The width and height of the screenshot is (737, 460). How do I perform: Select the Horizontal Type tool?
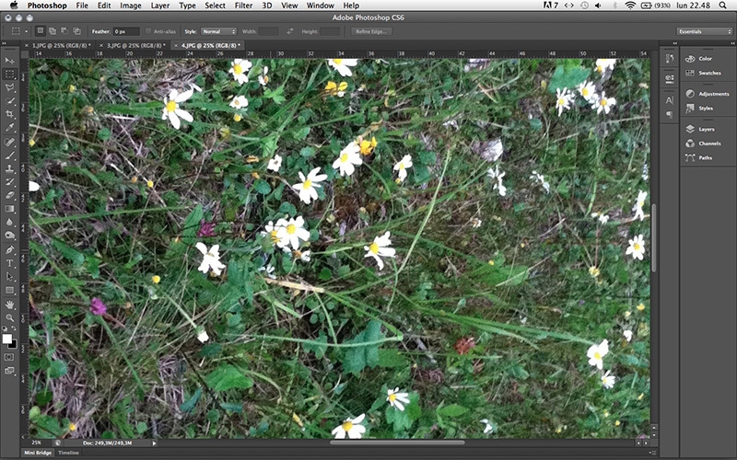click(x=9, y=263)
